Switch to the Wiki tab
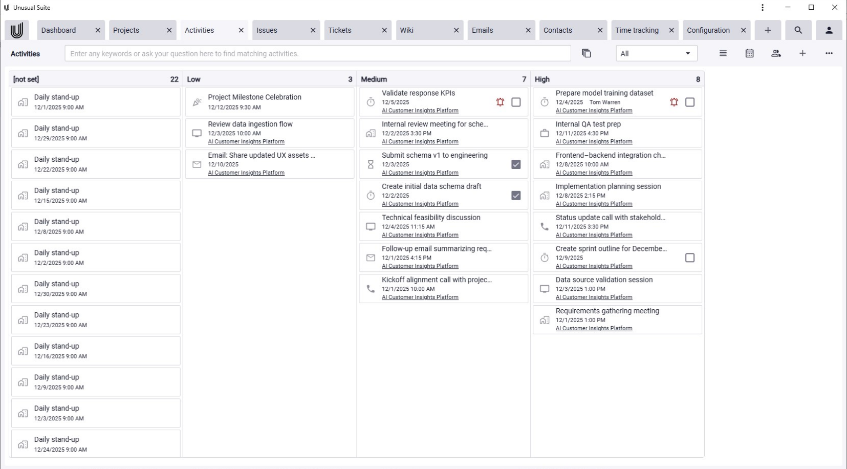 tap(407, 30)
